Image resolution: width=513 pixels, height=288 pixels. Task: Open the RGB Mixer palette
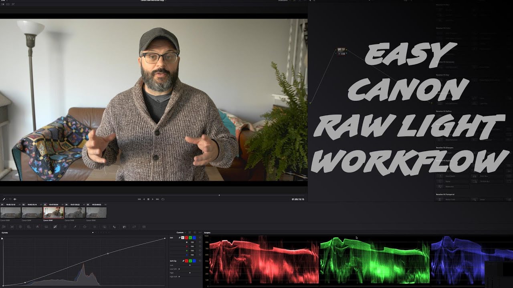point(38,227)
